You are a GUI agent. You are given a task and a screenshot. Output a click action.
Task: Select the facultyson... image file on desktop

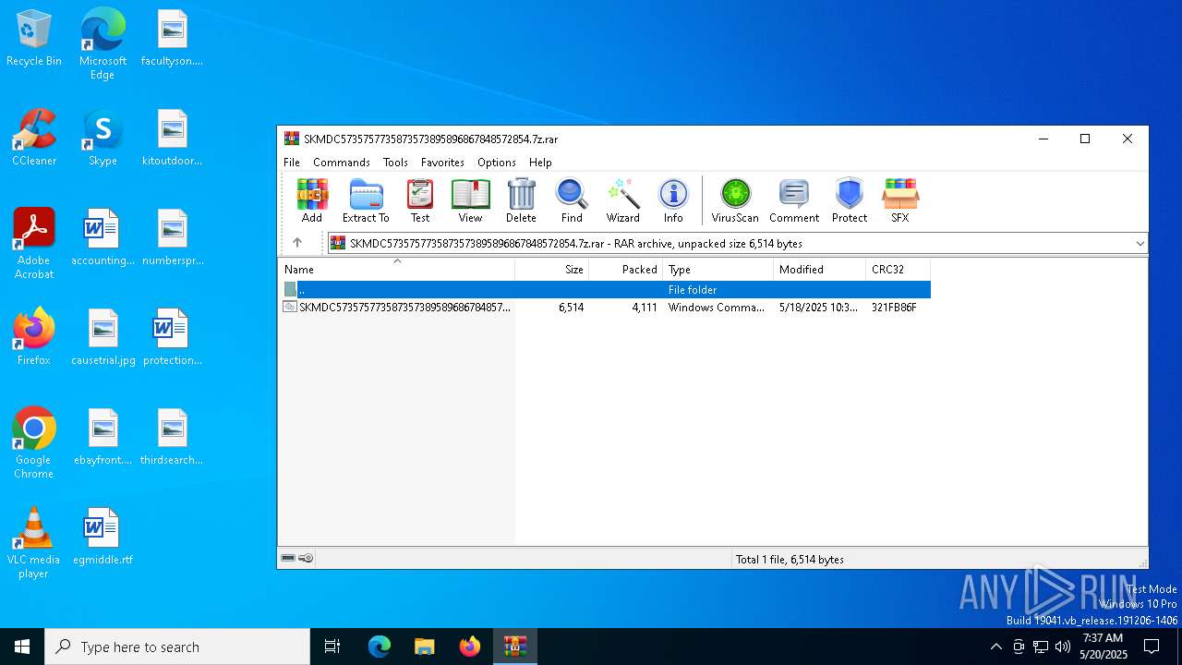coord(172,38)
